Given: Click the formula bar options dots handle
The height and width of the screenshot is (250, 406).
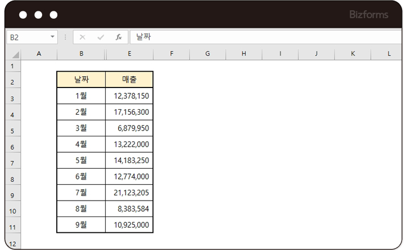Looking at the screenshot, I should (x=65, y=37).
